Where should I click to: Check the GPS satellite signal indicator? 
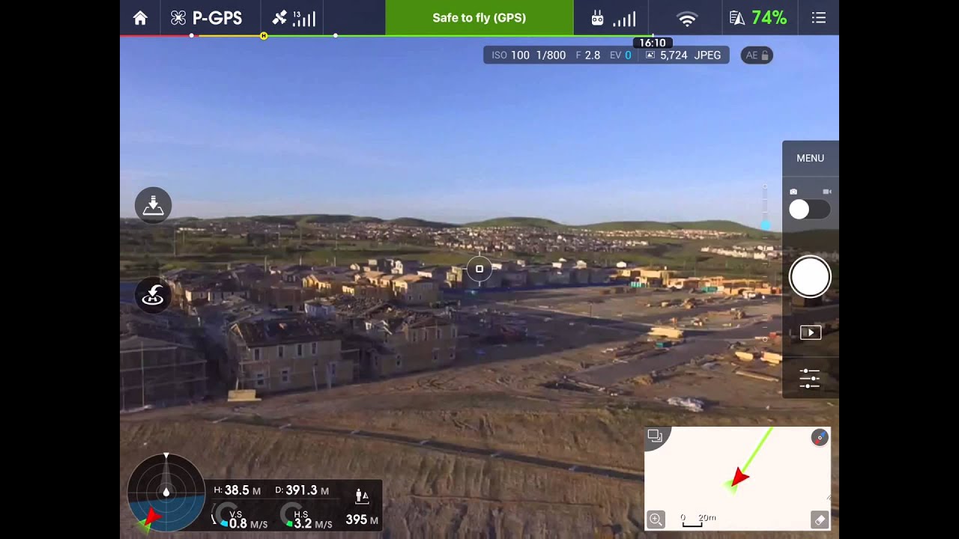tap(293, 18)
